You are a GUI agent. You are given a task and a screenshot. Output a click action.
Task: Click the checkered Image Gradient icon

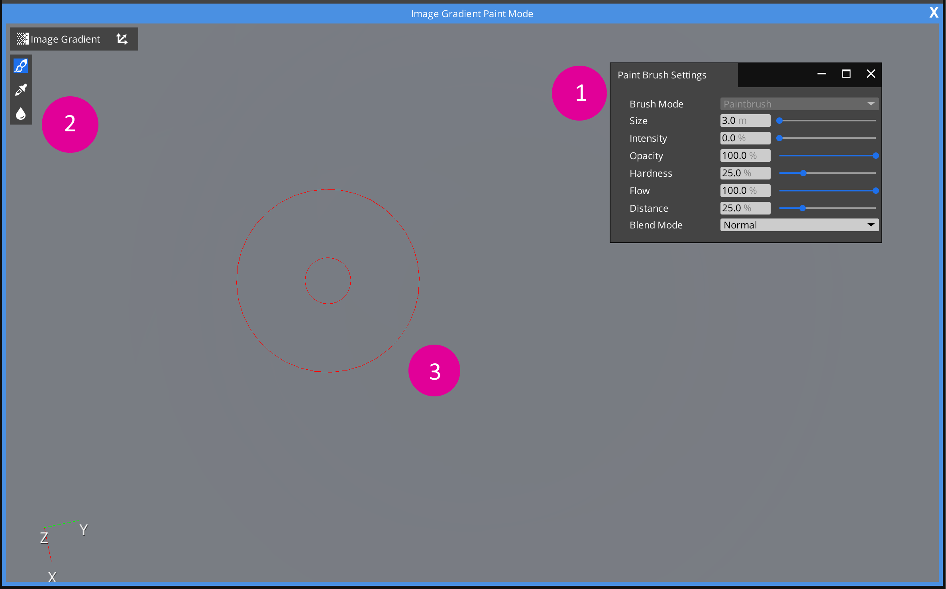coord(22,39)
